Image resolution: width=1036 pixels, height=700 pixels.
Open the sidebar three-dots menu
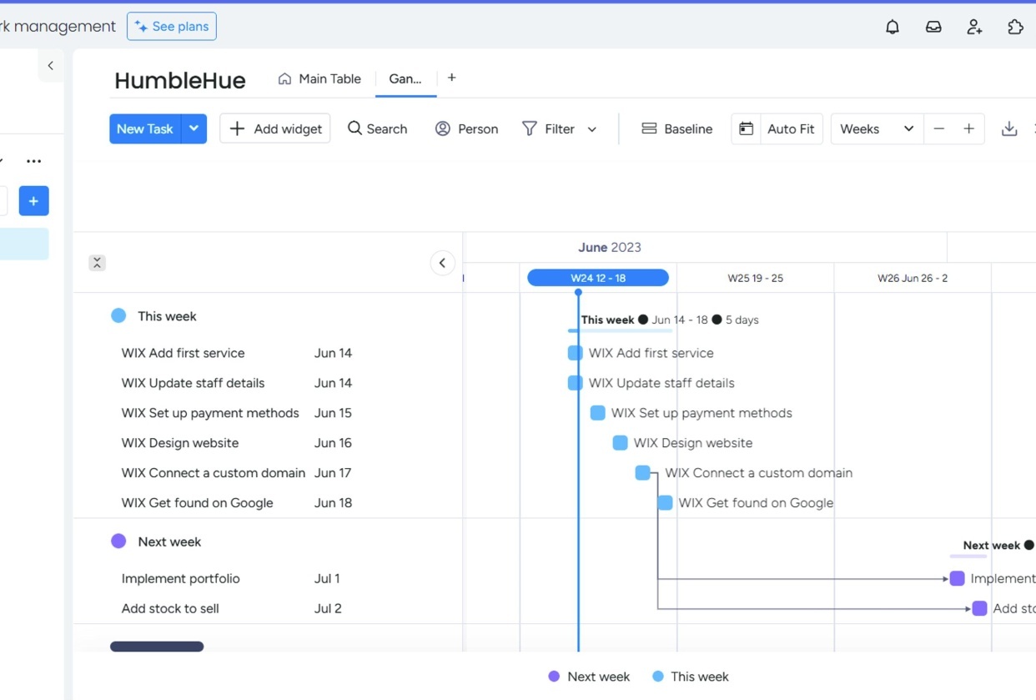[x=33, y=161]
